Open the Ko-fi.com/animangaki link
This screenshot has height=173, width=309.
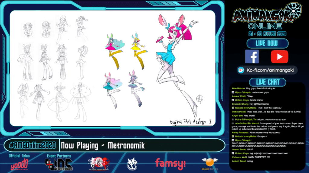tap(270, 70)
